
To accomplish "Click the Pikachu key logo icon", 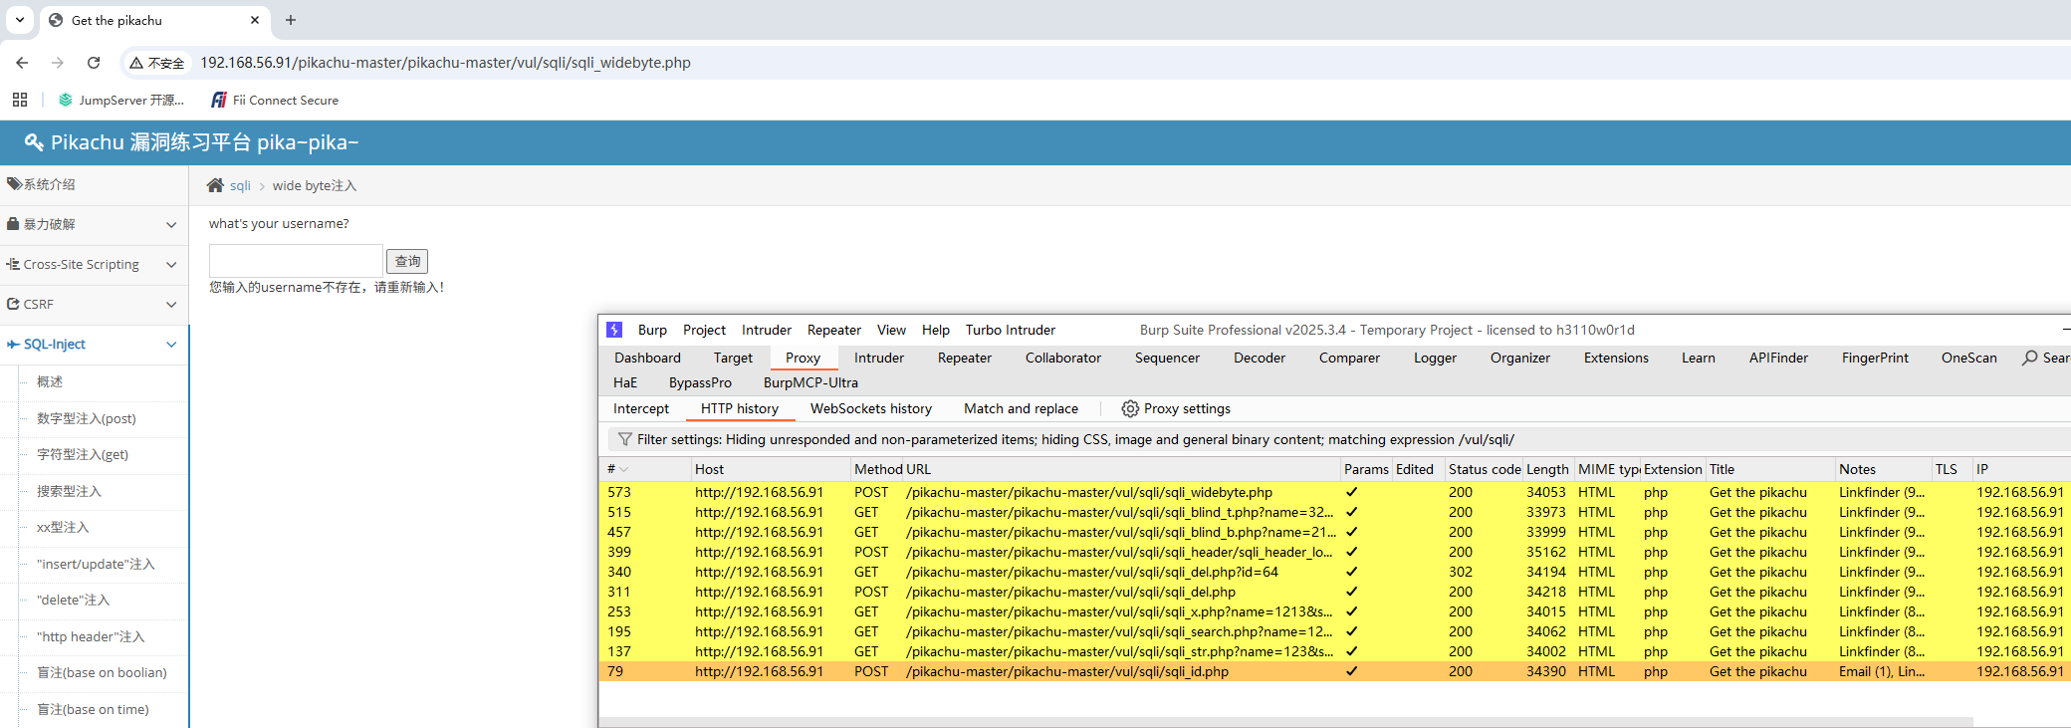I will click(34, 142).
